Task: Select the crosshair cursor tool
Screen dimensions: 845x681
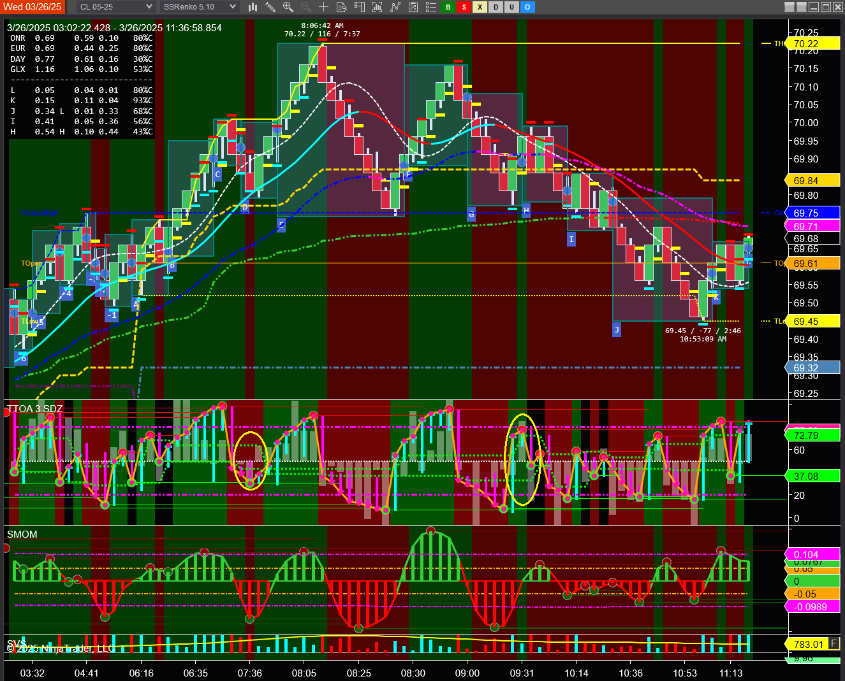Action: point(323,7)
